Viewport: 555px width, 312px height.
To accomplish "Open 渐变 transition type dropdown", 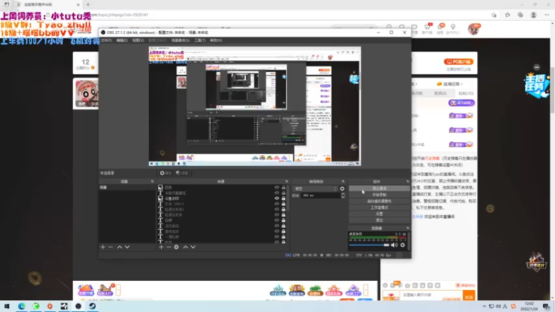I will click(x=316, y=189).
